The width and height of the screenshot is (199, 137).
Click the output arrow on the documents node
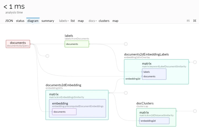tap(30, 44)
